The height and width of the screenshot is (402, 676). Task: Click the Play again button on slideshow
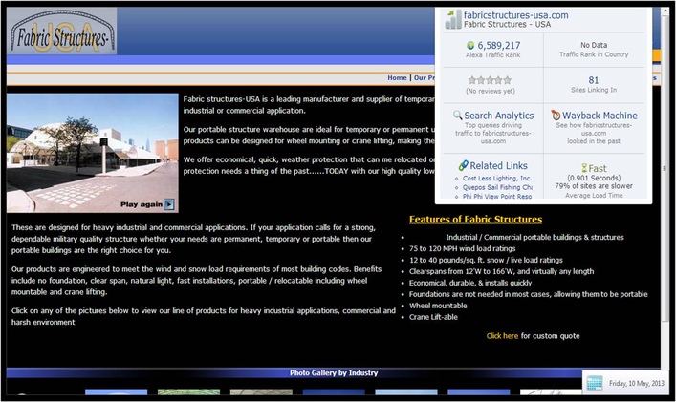pyautogui.click(x=147, y=204)
